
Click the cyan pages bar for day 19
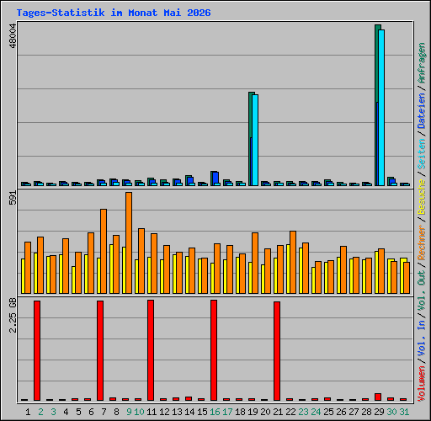255,140
